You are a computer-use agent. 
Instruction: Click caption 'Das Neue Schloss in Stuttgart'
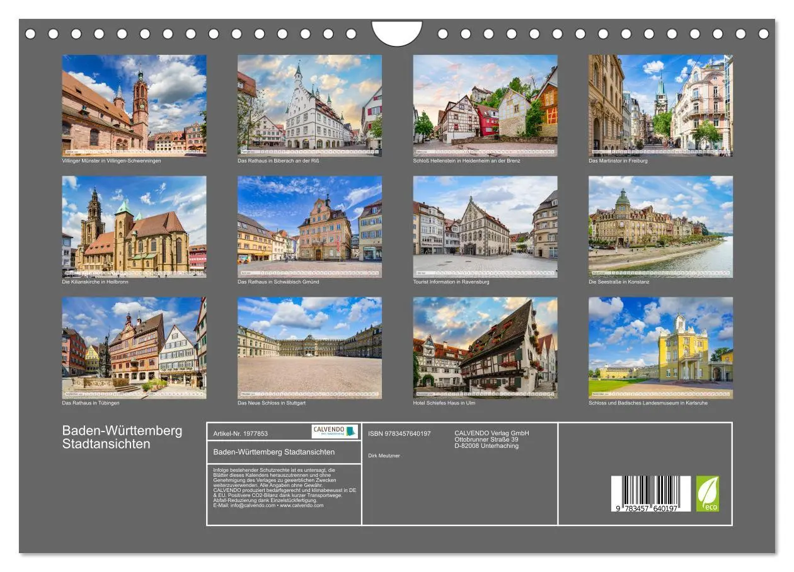point(271,403)
